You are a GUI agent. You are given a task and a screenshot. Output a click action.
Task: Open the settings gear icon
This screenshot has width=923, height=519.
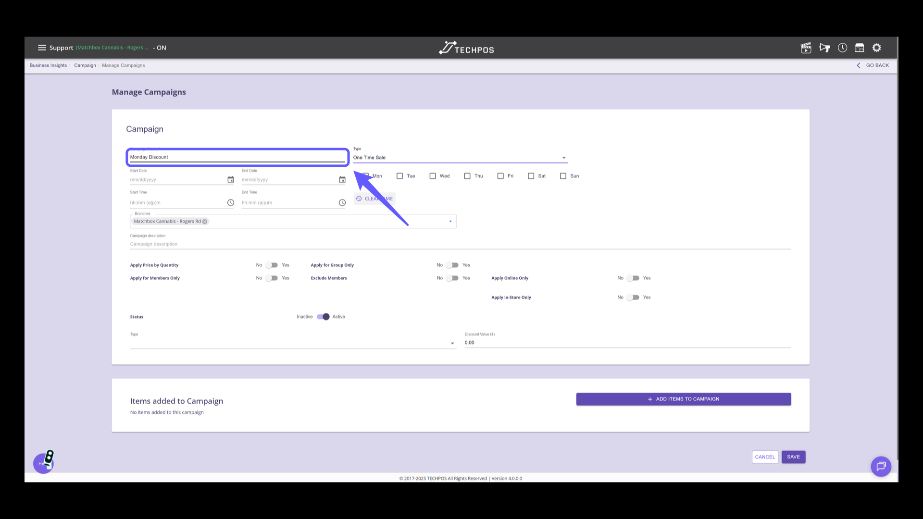[x=877, y=48]
